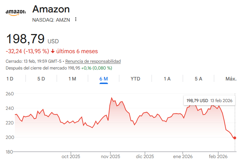This screenshot has width=239, height=162.
Task: Click the red endpoint dot on the chart
Action: pyautogui.click(x=235, y=138)
